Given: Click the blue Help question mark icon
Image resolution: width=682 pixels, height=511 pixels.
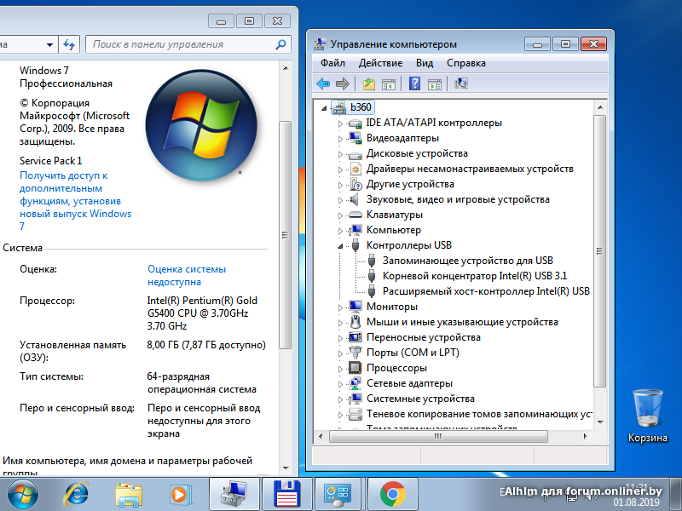Looking at the screenshot, I should click(414, 83).
